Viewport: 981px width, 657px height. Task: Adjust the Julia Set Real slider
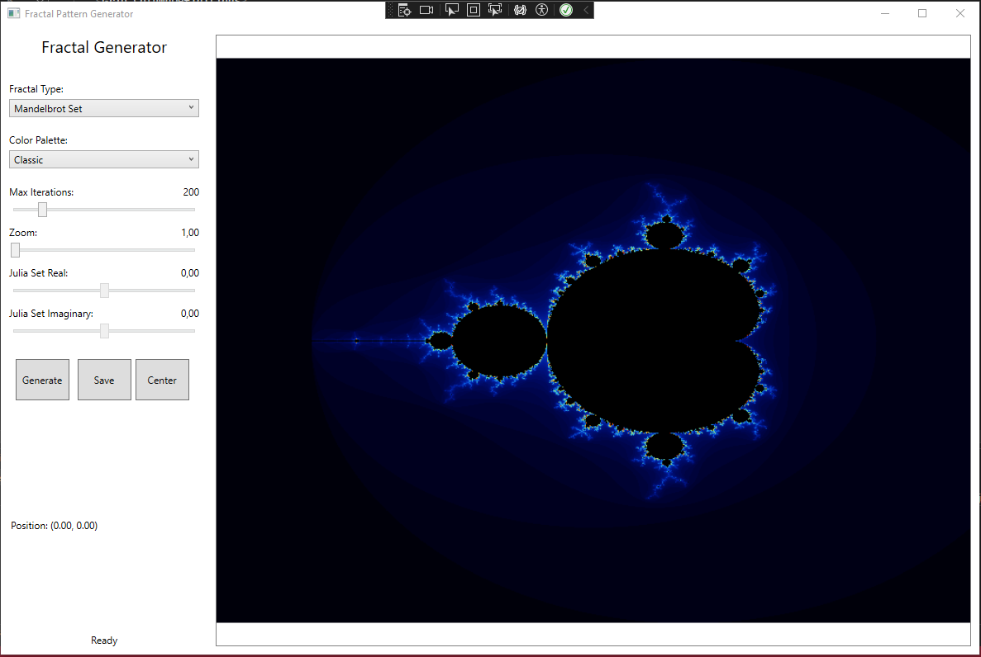[103, 291]
